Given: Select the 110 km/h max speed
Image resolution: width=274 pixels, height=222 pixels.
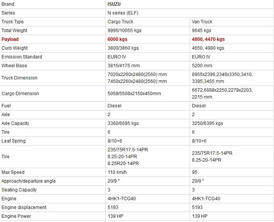Looking at the screenshot, I should [117, 172].
